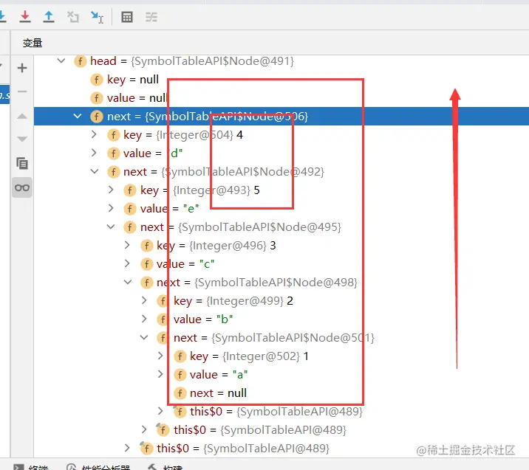Click the field icon beside 'next = null'

pyautogui.click(x=180, y=393)
